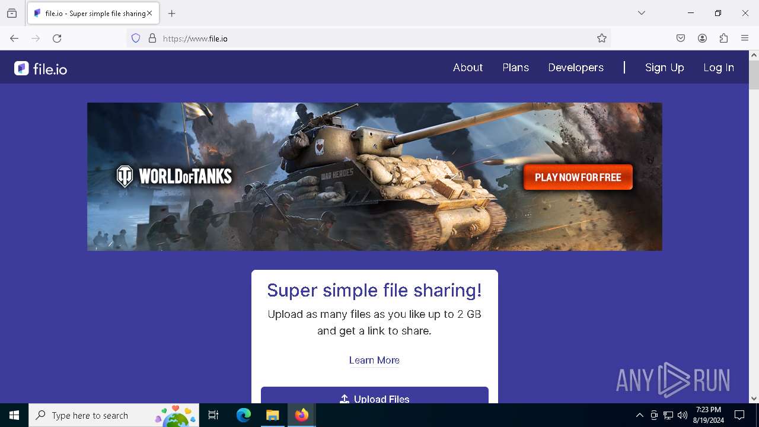The height and width of the screenshot is (427, 759).
Task: Bookmark this page with star icon
Action: pyautogui.click(x=602, y=39)
